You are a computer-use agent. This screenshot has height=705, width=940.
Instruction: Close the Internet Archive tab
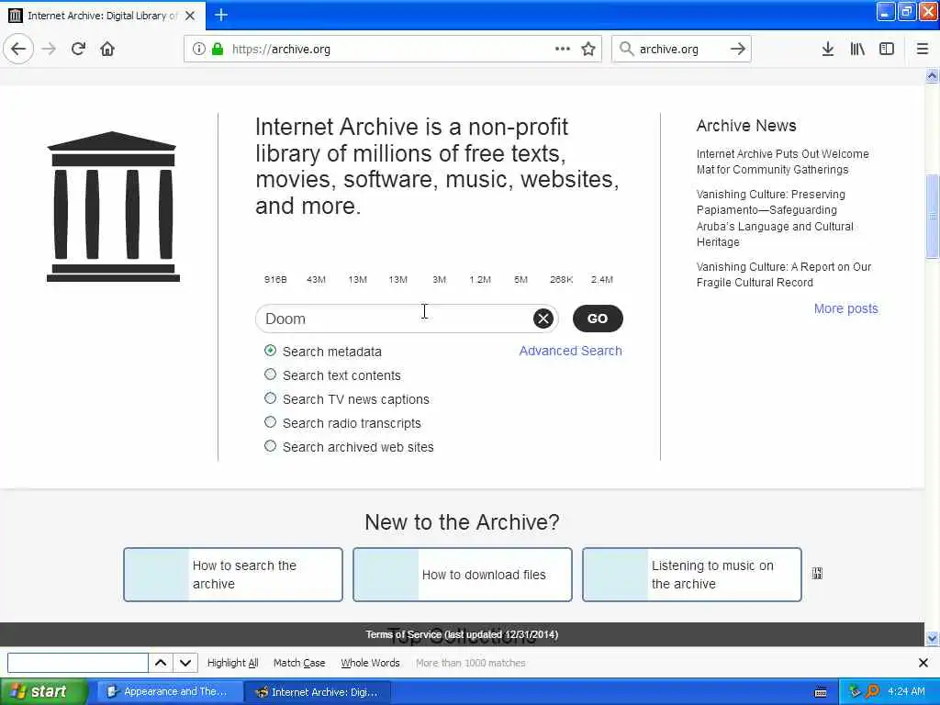[190, 16]
